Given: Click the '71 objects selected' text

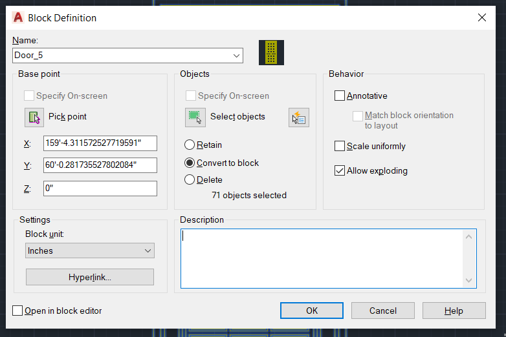Looking at the screenshot, I should [x=249, y=196].
